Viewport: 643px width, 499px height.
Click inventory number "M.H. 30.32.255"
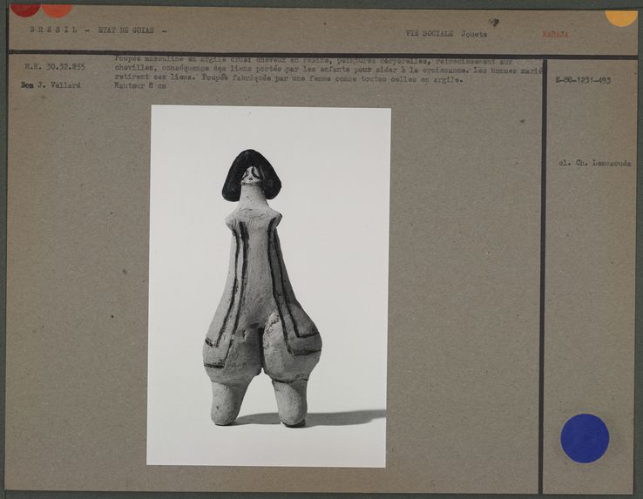[x=54, y=66]
